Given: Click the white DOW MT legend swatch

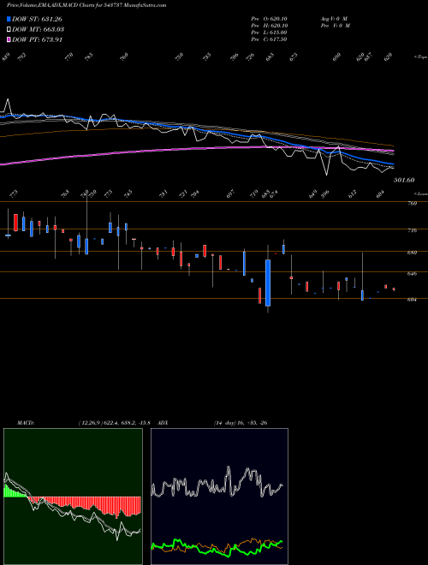Looking at the screenshot, I should click(x=9, y=29).
